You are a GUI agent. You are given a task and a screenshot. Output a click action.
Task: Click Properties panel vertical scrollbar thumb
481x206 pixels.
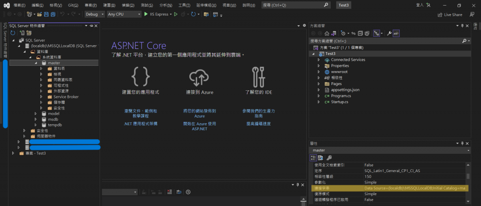(468, 176)
